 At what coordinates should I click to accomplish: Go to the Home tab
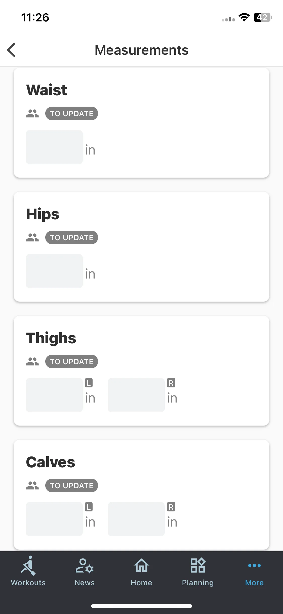tap(141, 571)
